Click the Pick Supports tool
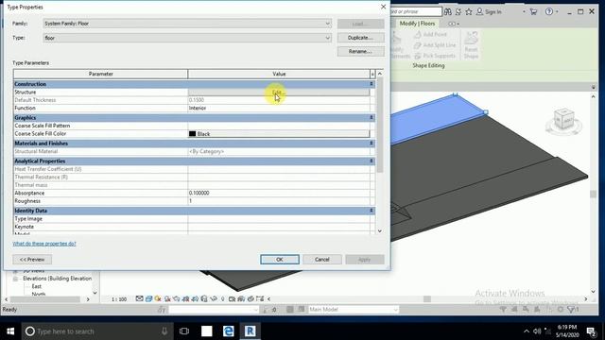 [435, 56]
